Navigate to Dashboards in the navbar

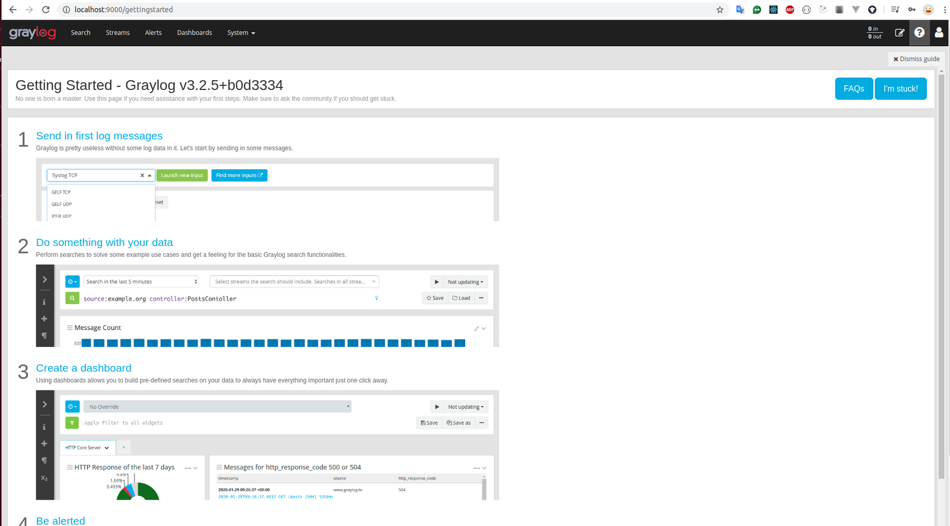[195, 33]
